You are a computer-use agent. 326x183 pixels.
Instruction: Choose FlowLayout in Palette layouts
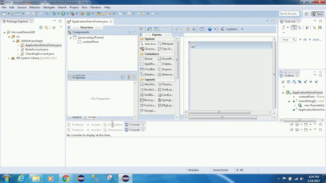point(166,84)
